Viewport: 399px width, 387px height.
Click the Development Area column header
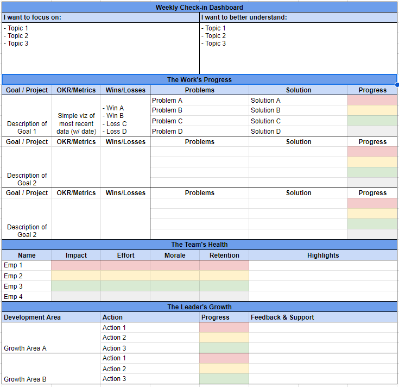click(51, 317)
